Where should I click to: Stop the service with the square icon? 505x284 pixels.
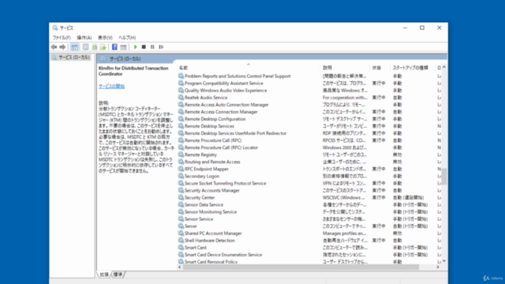click(x=144, y=47)
